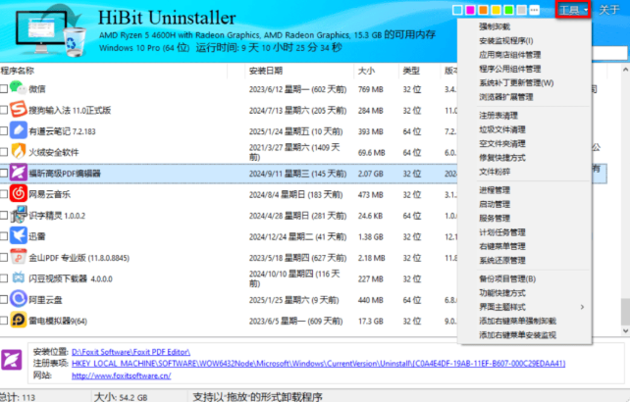The image size is (630, 402).
Task: Click the LDPlayer emulator (雷电模拟器) icon
Action: point(19,320)
